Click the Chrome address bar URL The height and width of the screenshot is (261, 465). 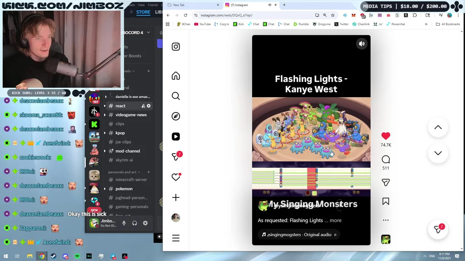[x=226, y=15]
